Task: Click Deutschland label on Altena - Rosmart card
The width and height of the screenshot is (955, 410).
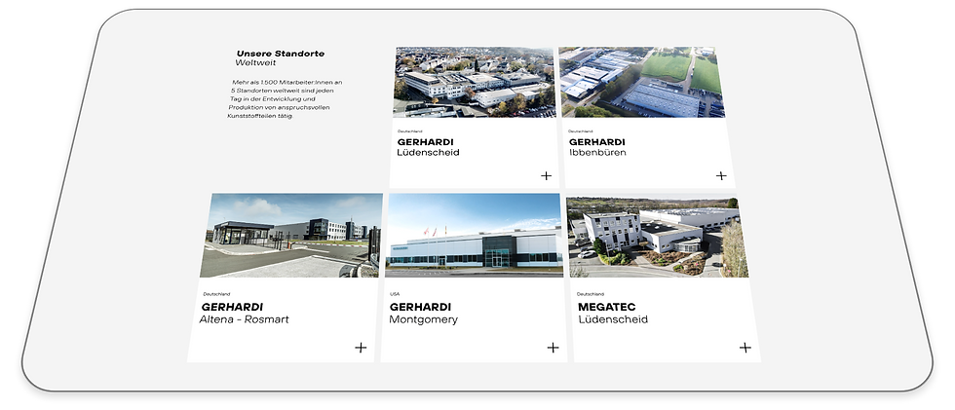Action: pos(216,294)
